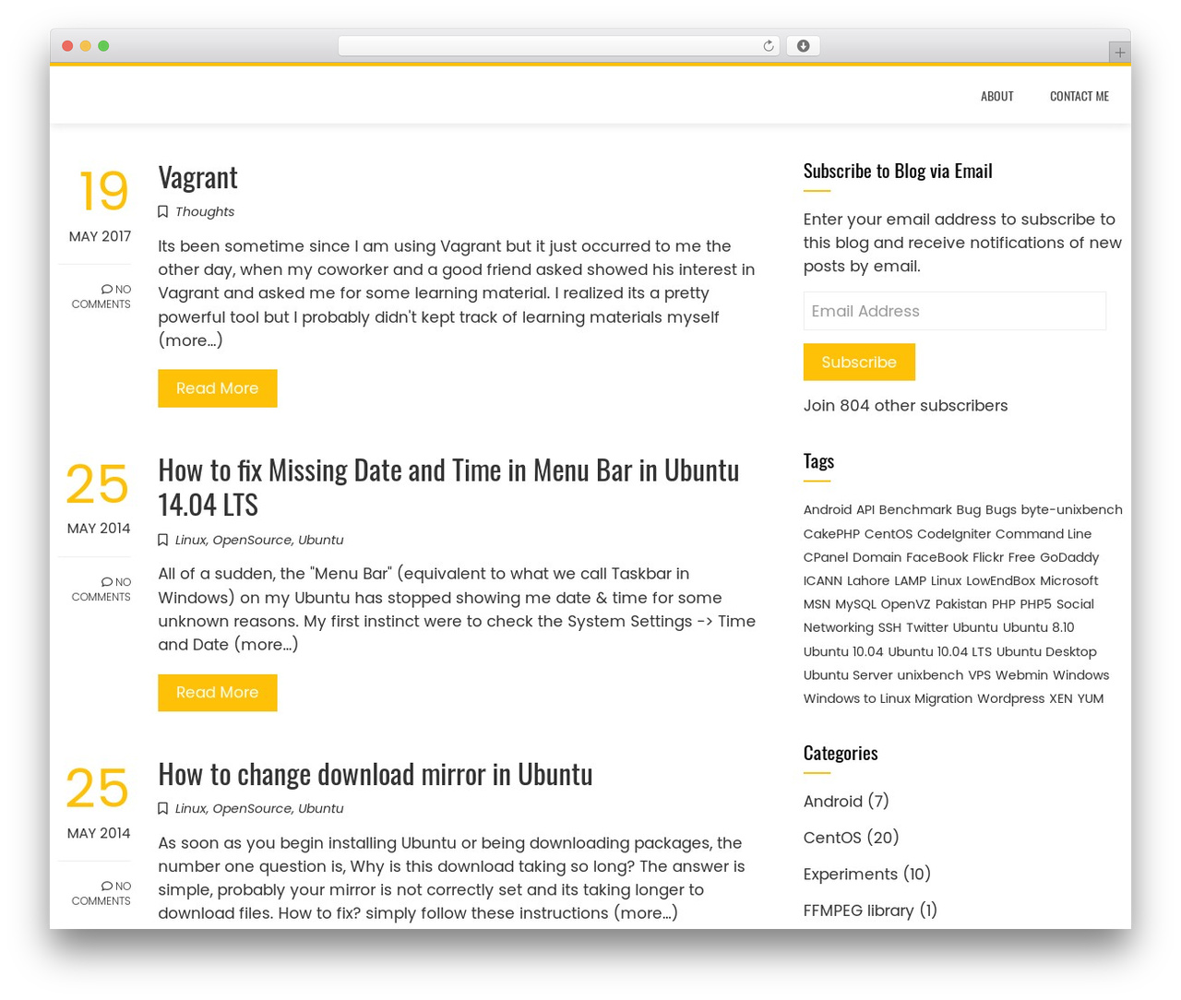1181x1000 pixels.
Task: Select the Webmin tag
Action: click(1022, 675)
